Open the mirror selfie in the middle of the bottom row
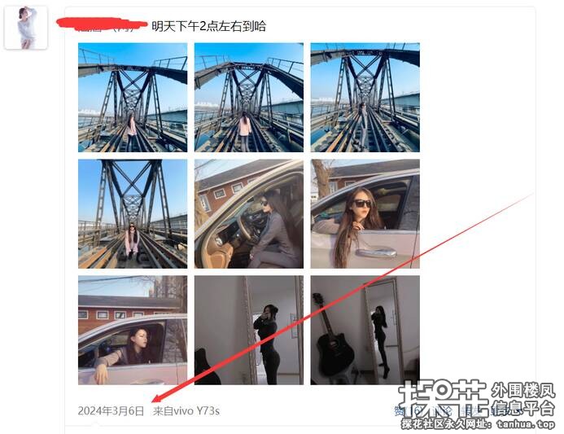This screenshot has width=564, height=434. (x=249, y=330)
